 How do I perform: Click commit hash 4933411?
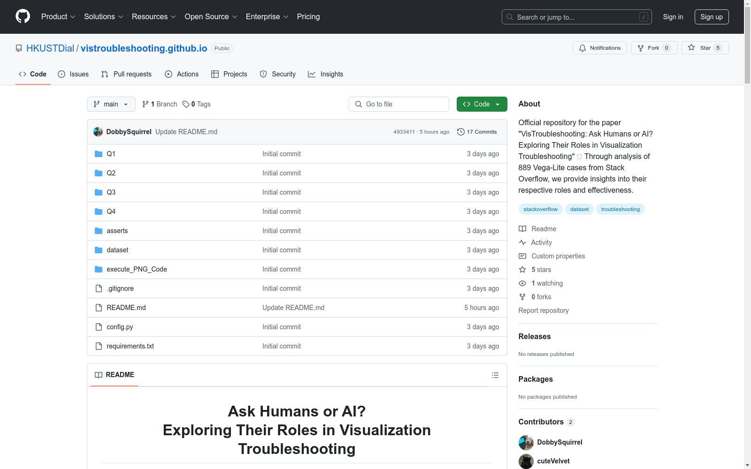[404, 132]
